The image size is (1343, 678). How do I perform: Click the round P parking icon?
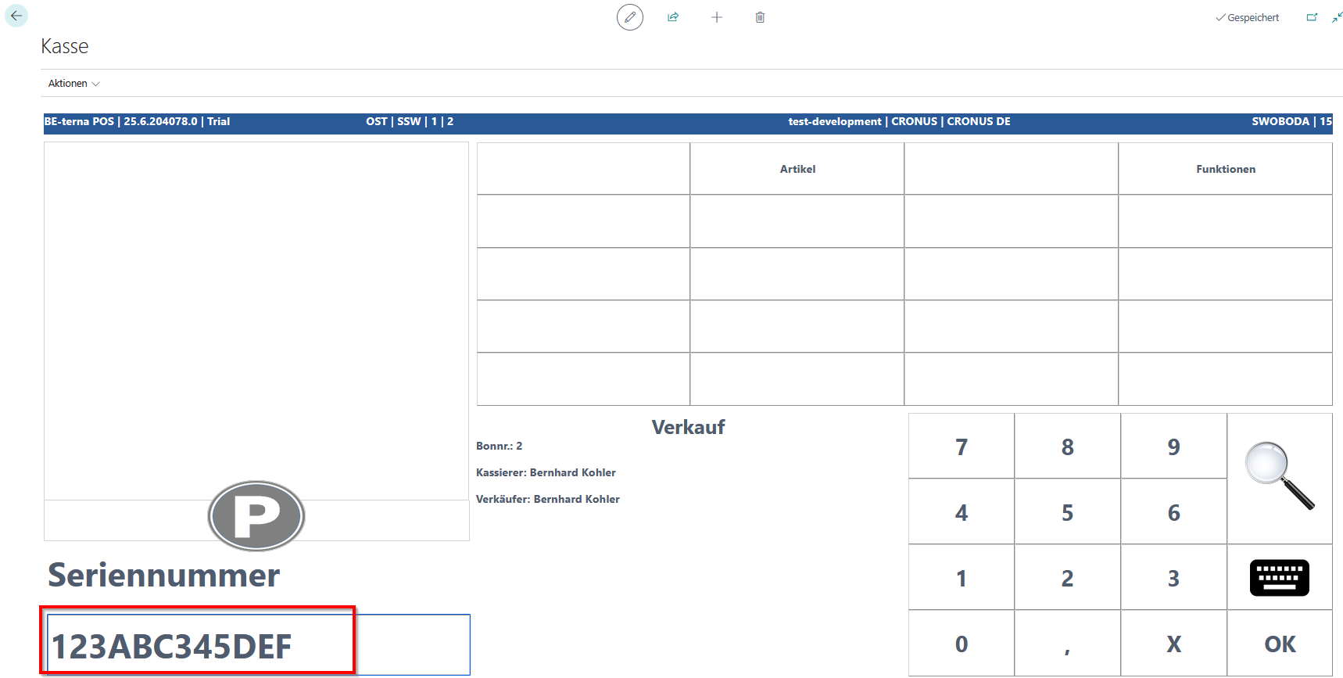[x=256, y=516]
